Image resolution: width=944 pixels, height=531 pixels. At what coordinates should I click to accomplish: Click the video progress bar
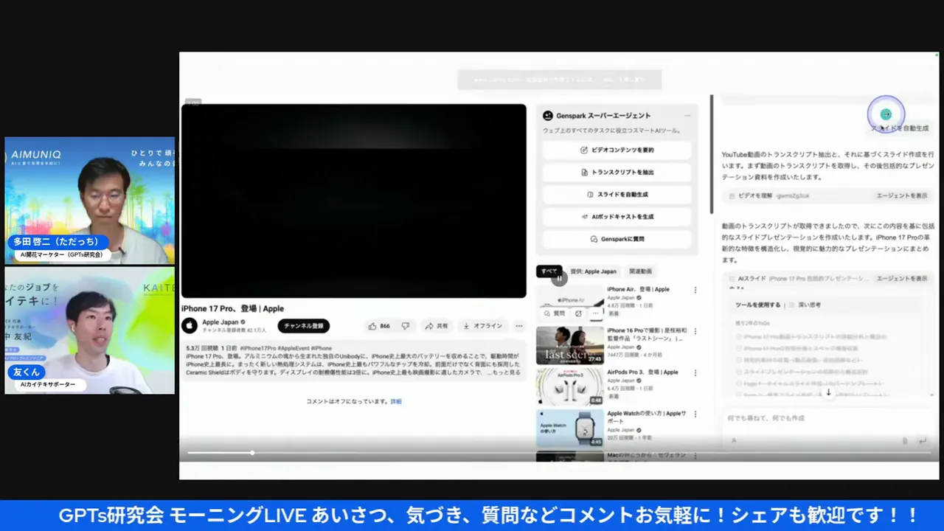[369, 453]
